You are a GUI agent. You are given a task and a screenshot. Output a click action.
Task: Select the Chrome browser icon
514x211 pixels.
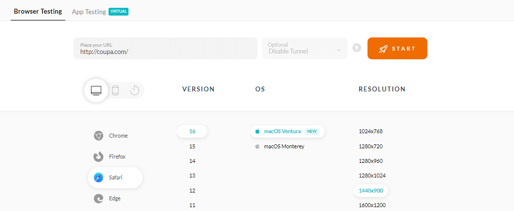pos(98,136)
